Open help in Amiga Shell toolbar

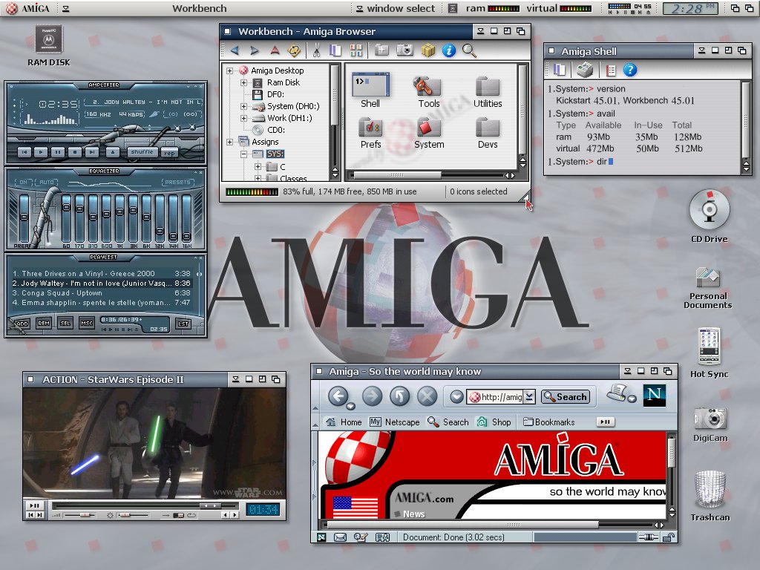[x=629, y=71]
